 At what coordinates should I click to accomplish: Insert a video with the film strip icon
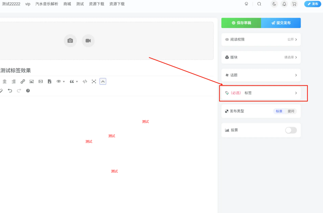41,81
